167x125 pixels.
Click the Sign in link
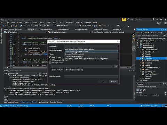coord(159,23)
